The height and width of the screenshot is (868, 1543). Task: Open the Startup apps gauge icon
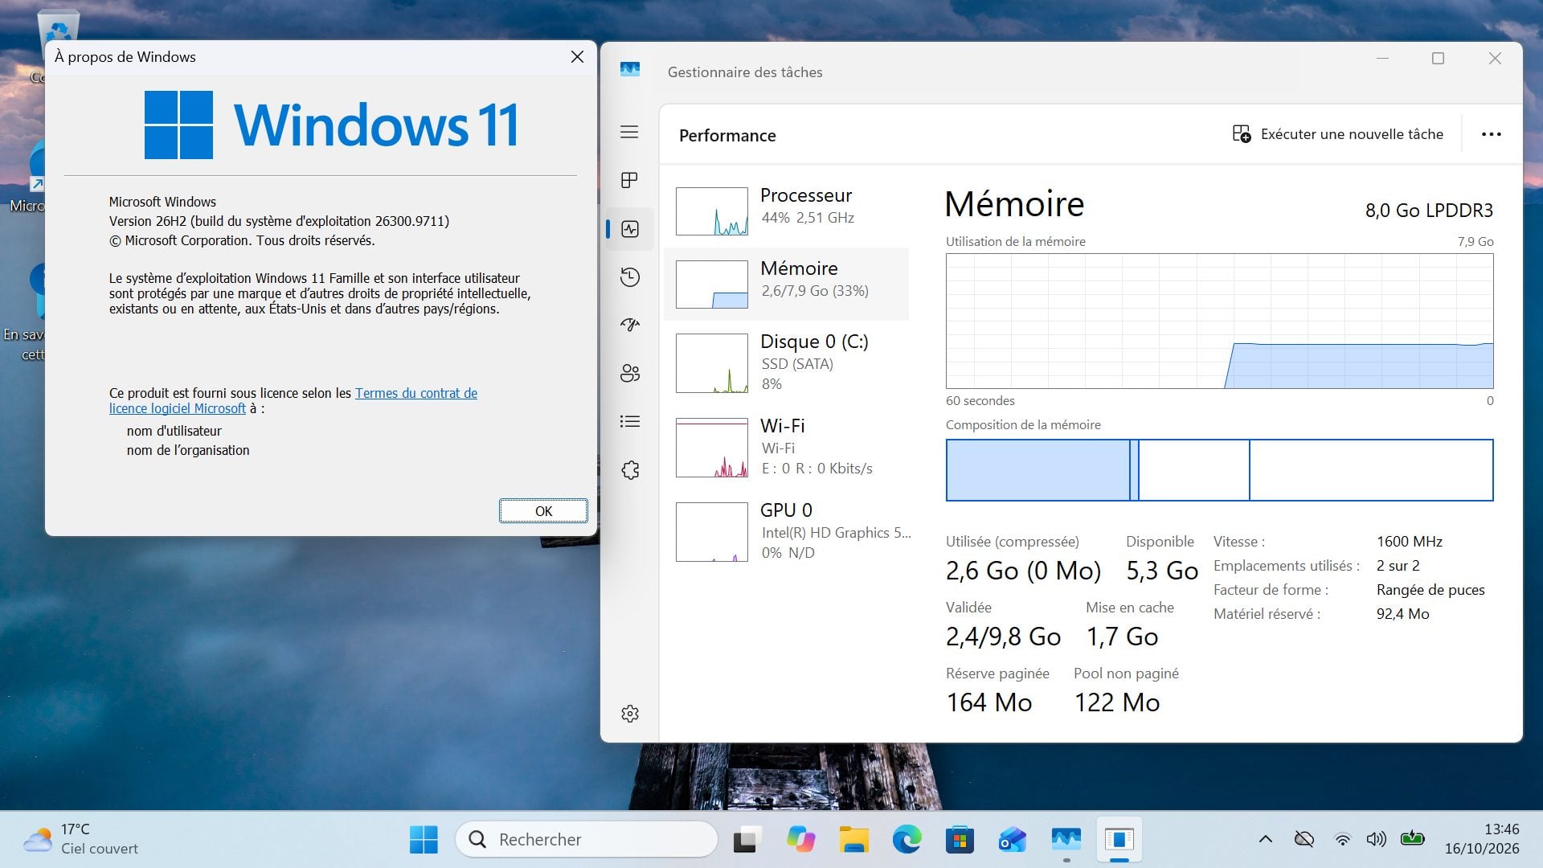[630, 325]
